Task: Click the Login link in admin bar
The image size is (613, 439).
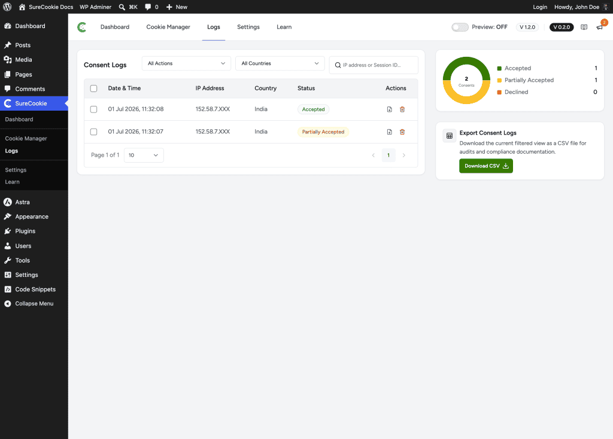Action: (540, 7)
